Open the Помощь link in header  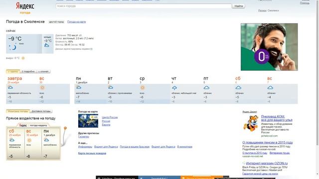[305, 3]
